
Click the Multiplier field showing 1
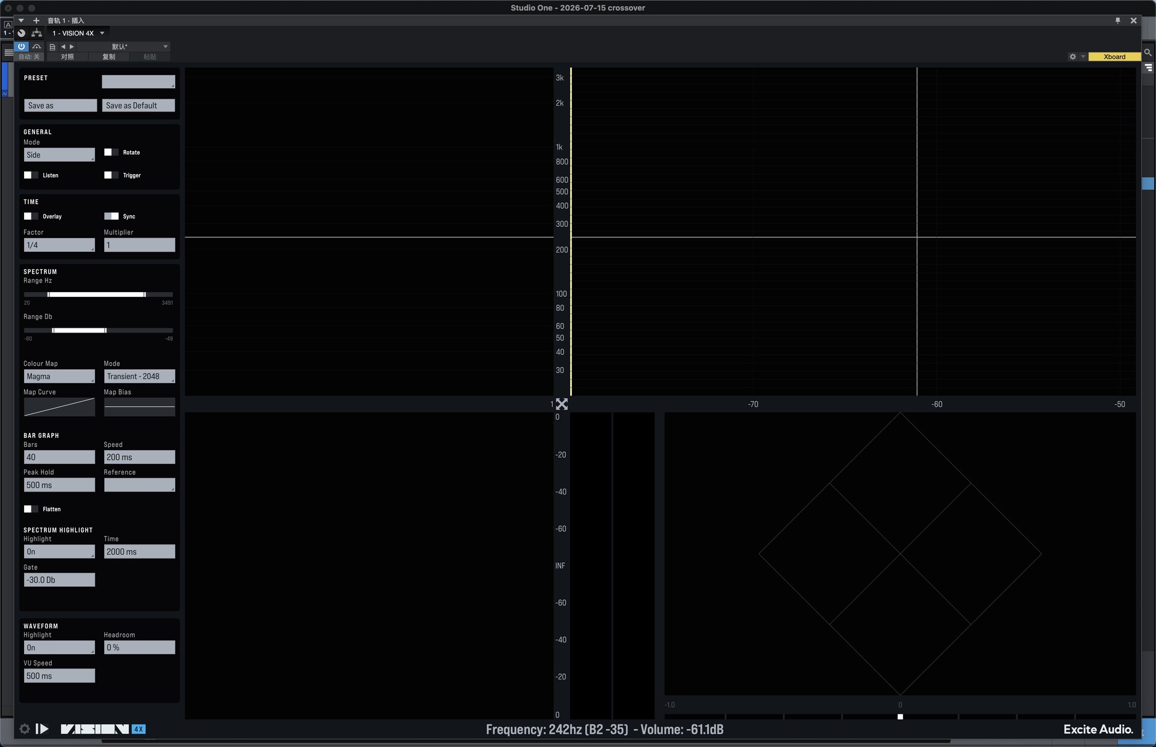[x=139, y=245]
